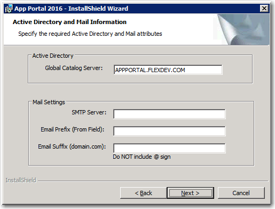The image size is (275, 209).
Task: Click the 'App Portal 2016 - InstallShield Wizard' title text
Action: coord(71,9)
